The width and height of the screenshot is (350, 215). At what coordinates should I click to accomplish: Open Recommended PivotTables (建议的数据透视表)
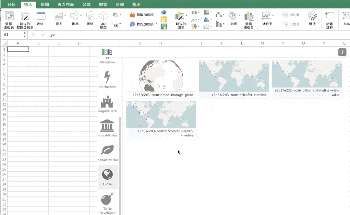[x=25, y=20]
